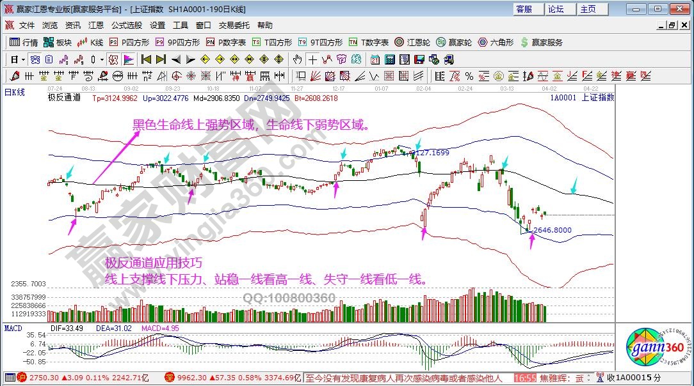Expand the candlestick style dropdown arrow
This screenshot has height=386, width=694.
pyautogui.click(x=102, y=59)
